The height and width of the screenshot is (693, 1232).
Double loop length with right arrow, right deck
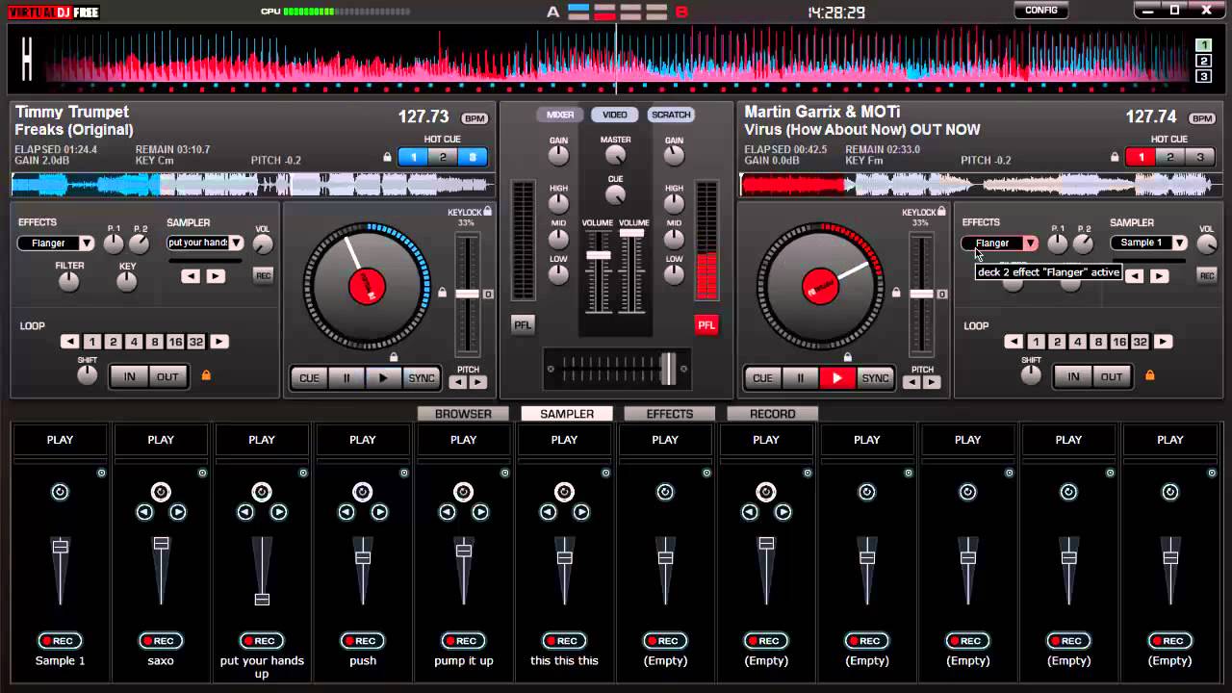[1164, 342]
